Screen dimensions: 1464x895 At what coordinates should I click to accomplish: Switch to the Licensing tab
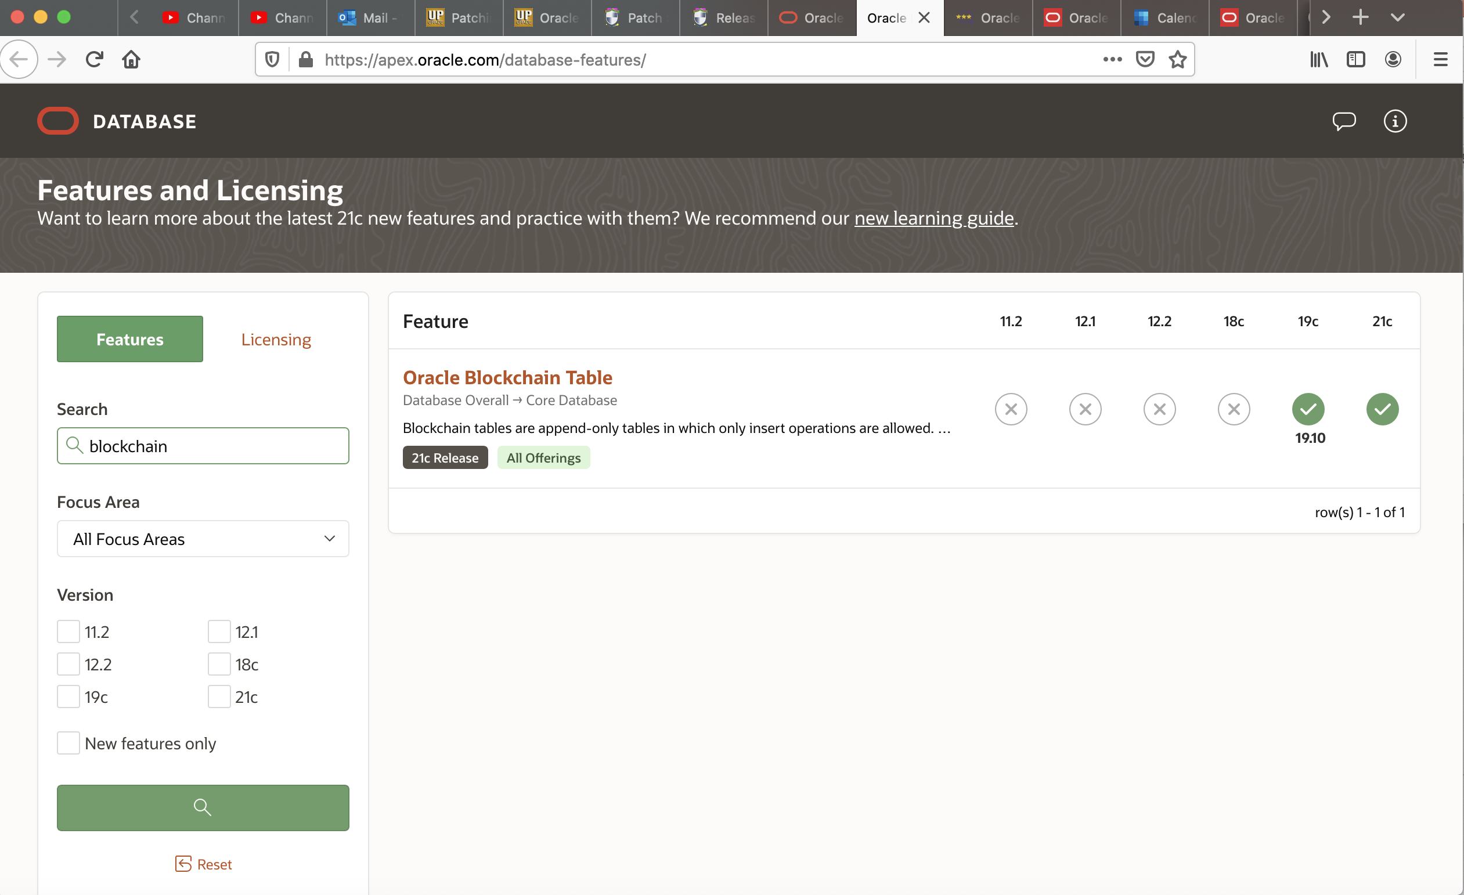tap(276, 339)
